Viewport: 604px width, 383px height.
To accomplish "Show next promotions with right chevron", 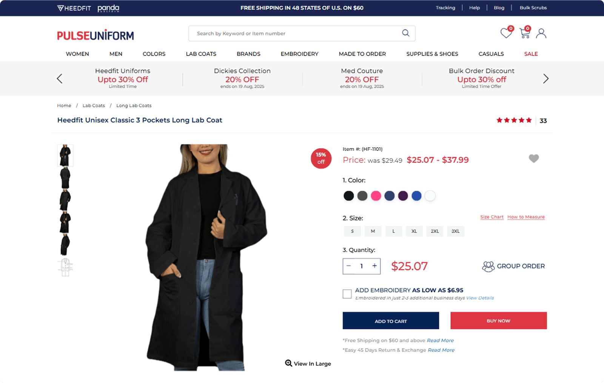I will coord(545,79).
